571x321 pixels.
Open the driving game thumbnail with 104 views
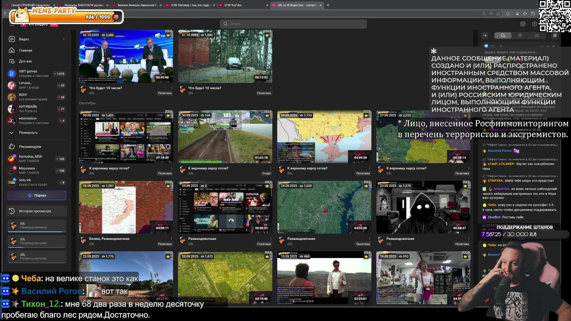(225, 136)
